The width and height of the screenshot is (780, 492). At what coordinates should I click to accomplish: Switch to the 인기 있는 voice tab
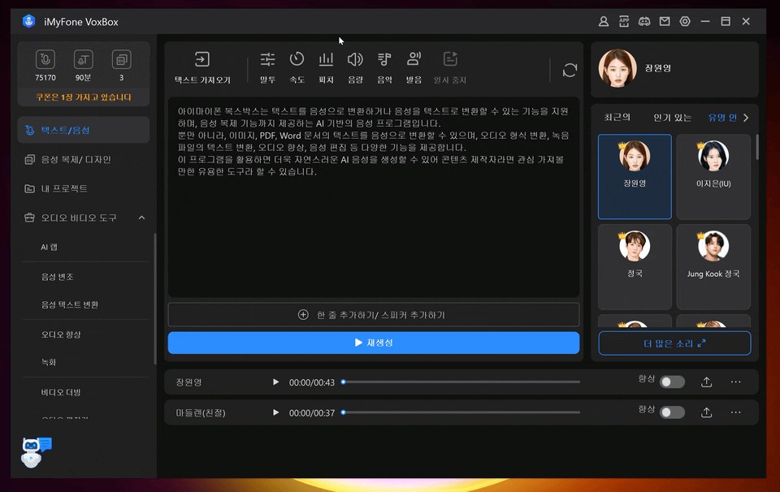(x=672, y=118)
